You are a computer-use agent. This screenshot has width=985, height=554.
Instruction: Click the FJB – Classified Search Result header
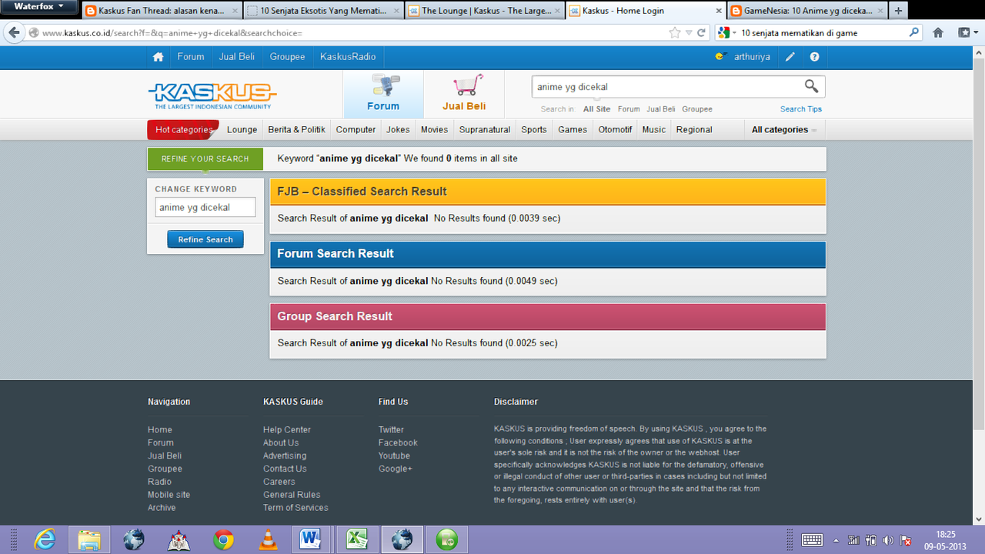547,192
